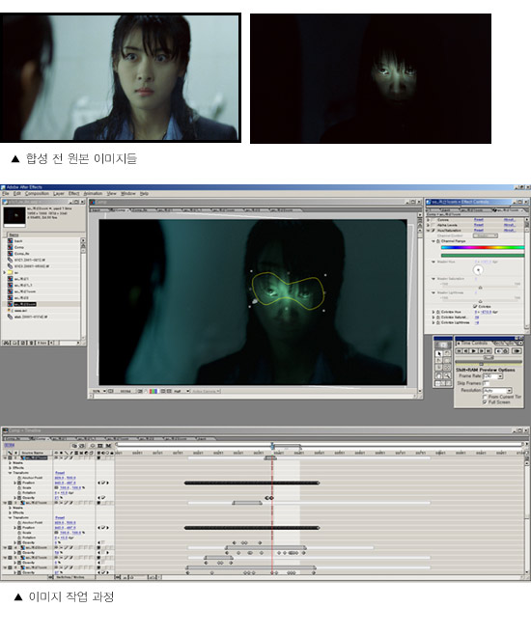Click Reset link for Alpha Levels
The height and width of the screenshot is (636, 531).
pyautogui.click(x=479, y=225)
